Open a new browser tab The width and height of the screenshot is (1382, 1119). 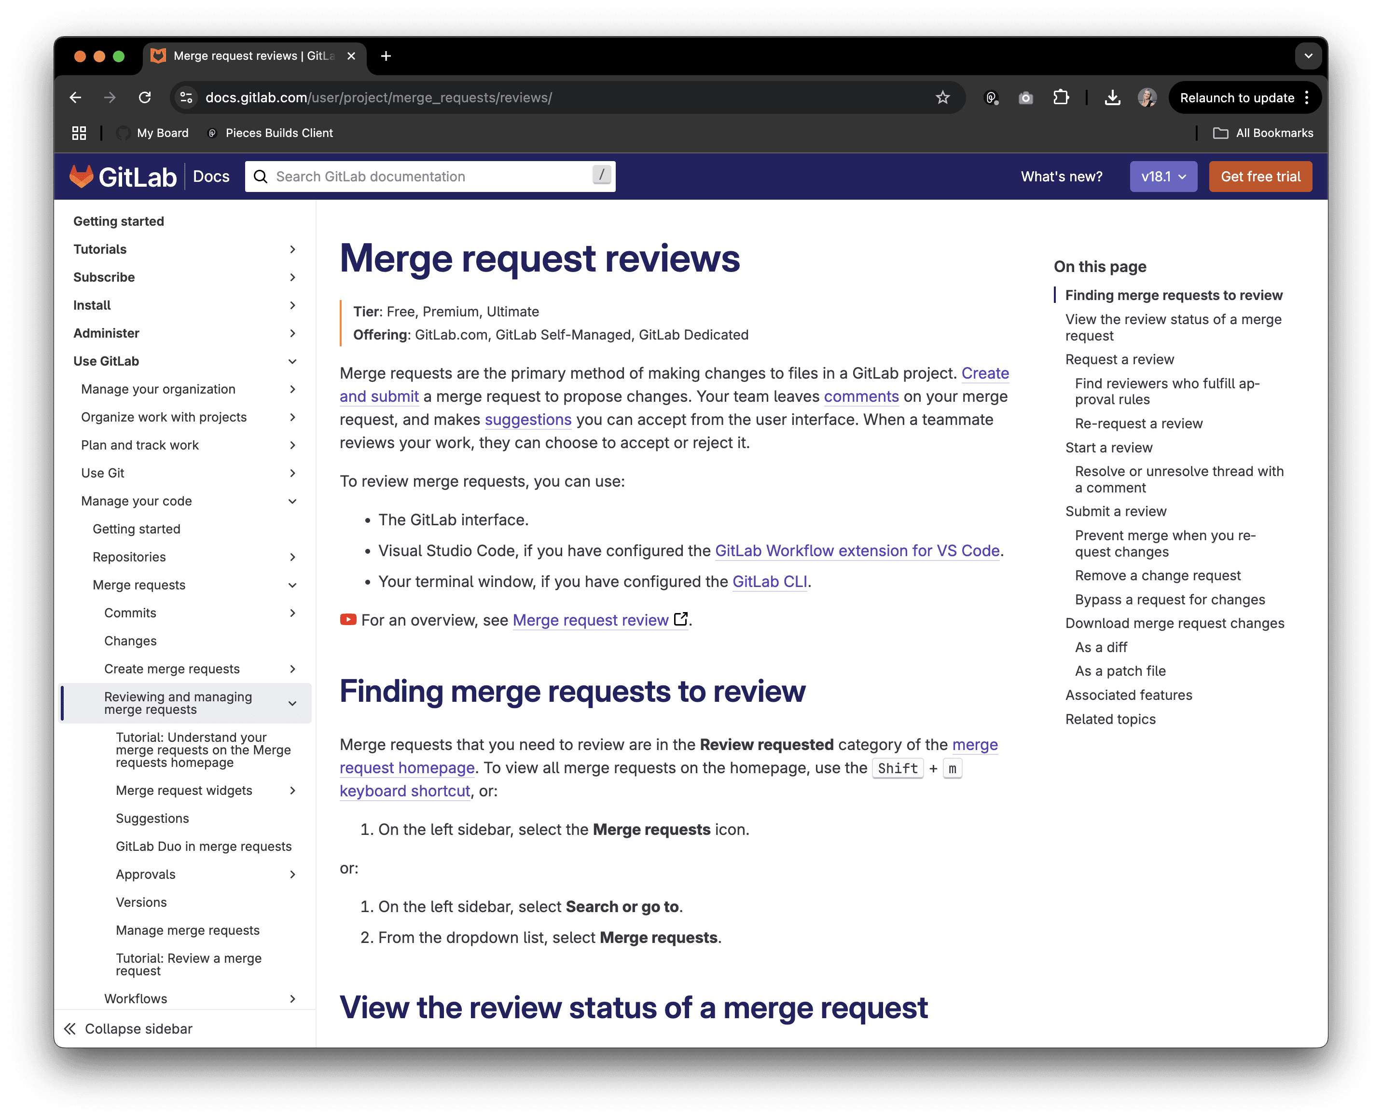(386, 56)
